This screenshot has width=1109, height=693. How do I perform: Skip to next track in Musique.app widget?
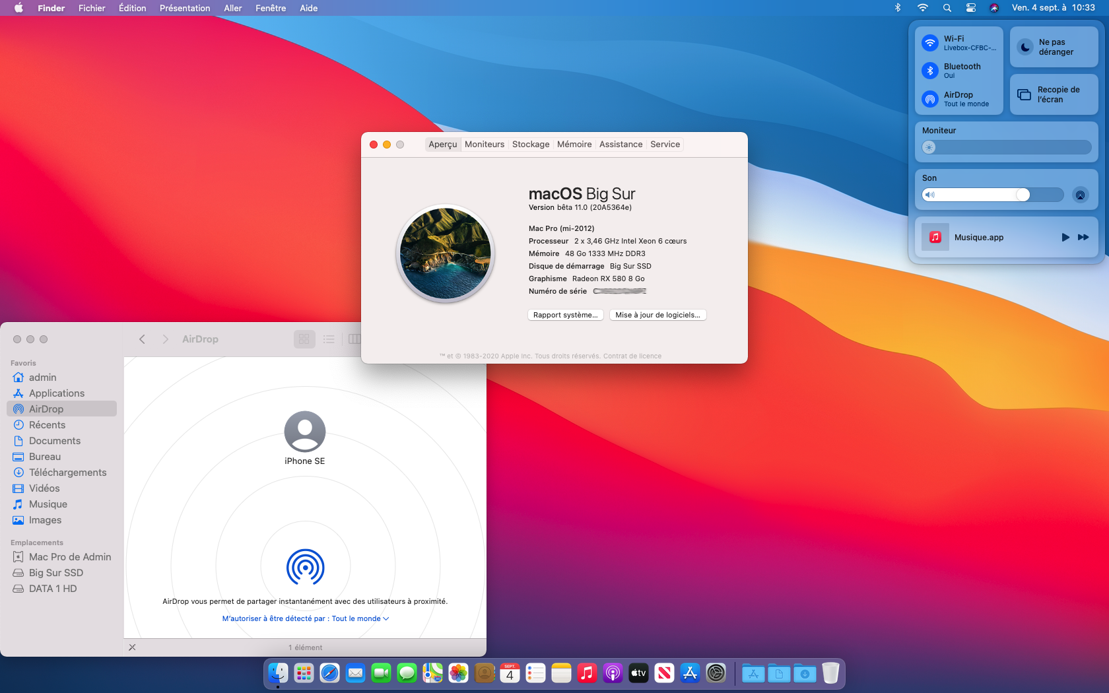click(x=1083, y=237)
